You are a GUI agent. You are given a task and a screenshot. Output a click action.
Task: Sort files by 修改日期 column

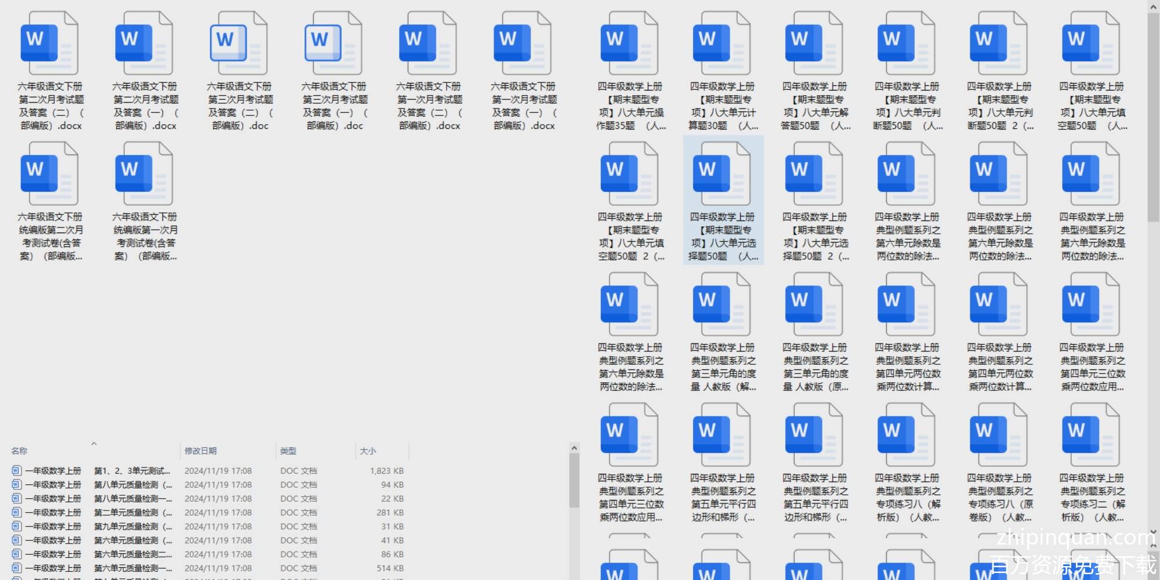[201, 451]
